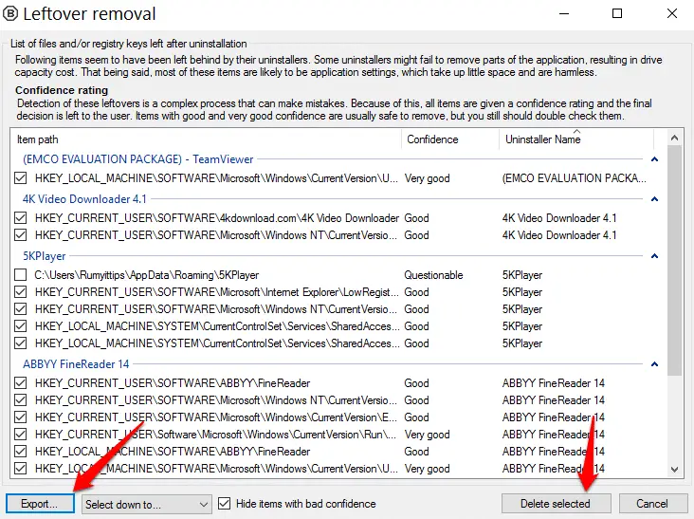Click the 5KPlayer group heading text
This screenshot has width=694, height=519.
pos(45,256)
